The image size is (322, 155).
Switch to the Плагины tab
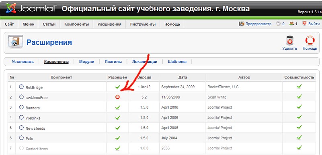tap(113, 62)
